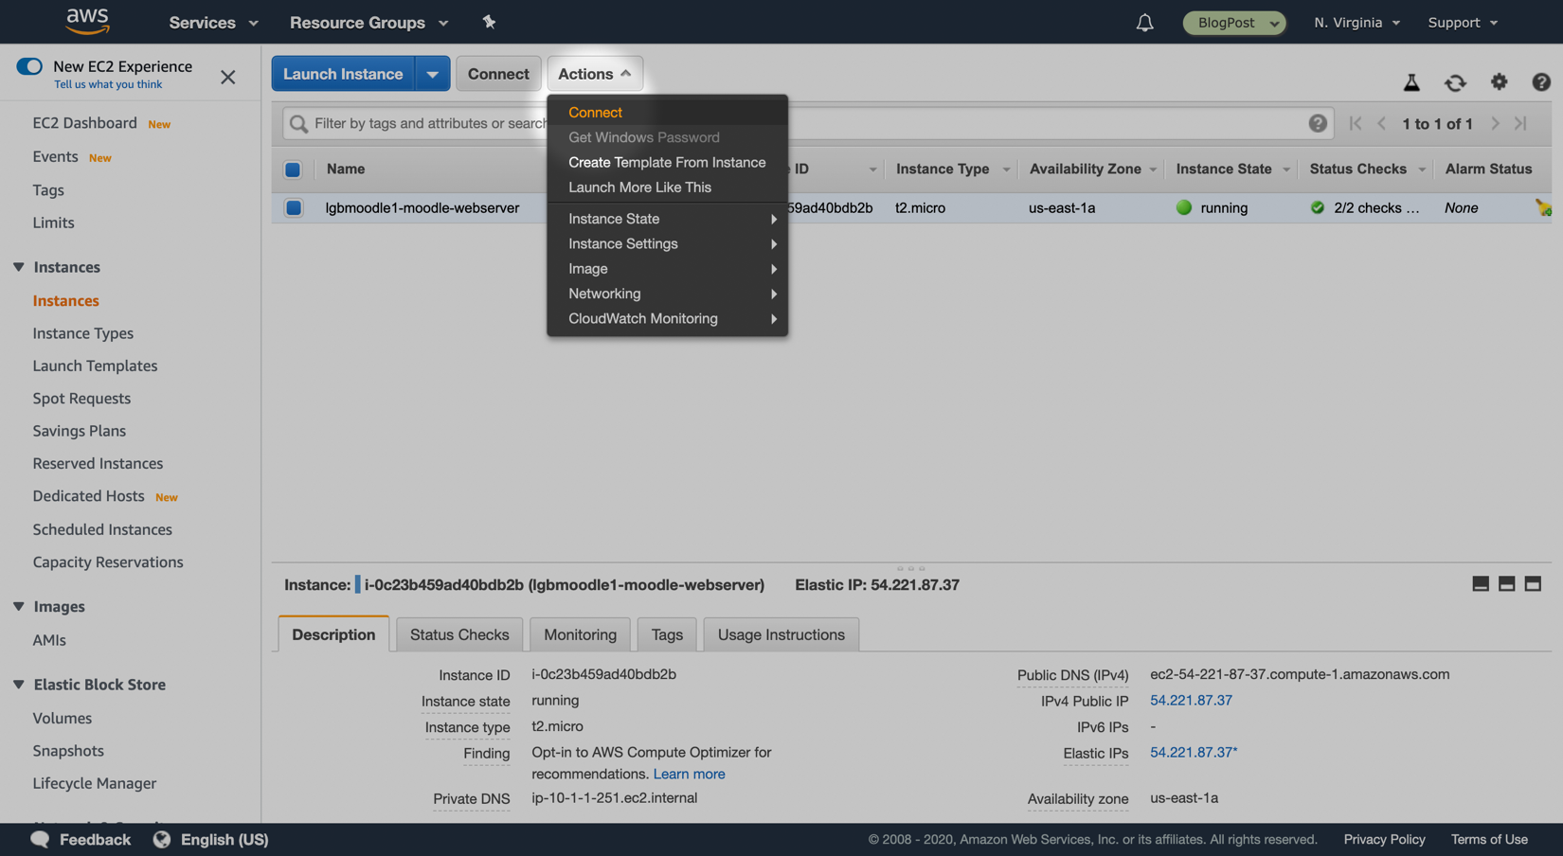Click the language globe icon
The image size is (1563, 856).
click(162, 840)
